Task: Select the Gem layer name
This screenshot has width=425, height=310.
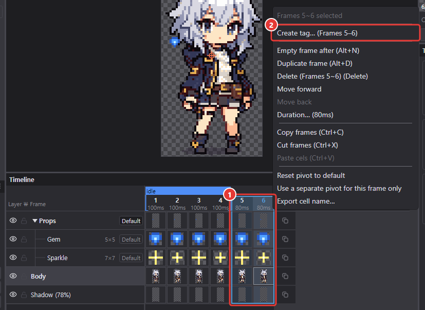Action: 53,240
